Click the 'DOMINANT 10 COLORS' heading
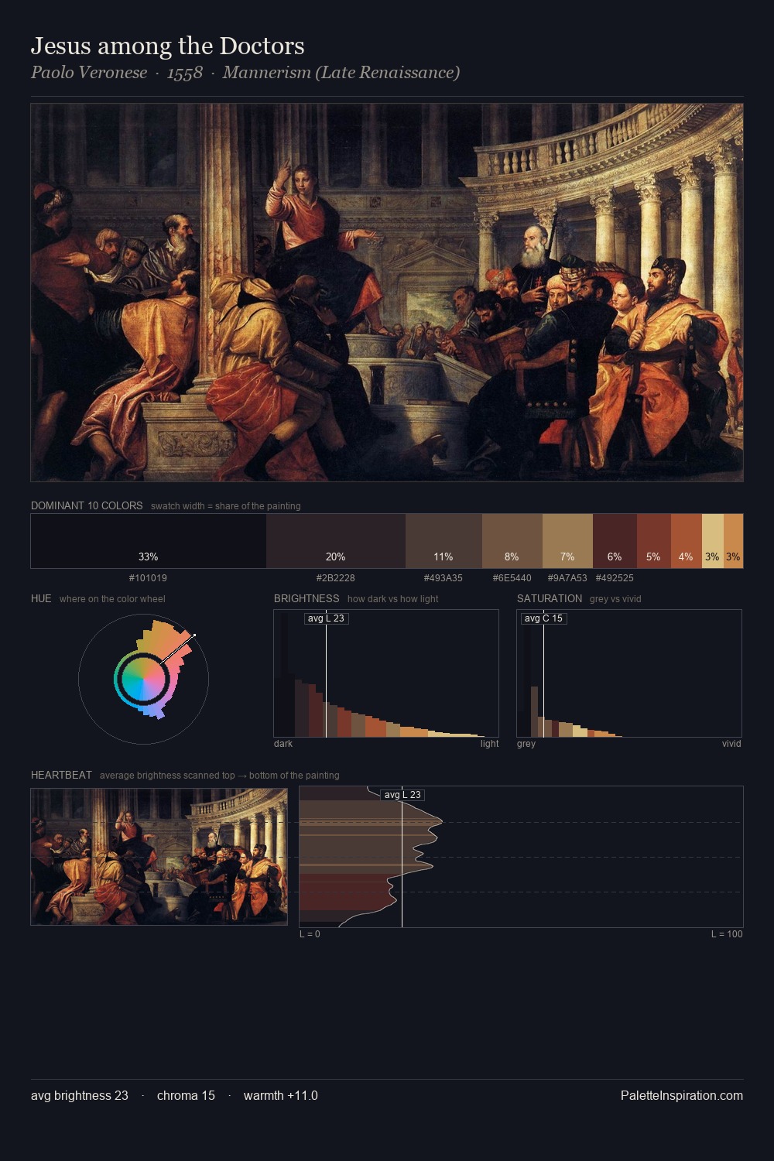Image resolution: width=774 pixels, height=1161 pixels. tap(87, 505)
